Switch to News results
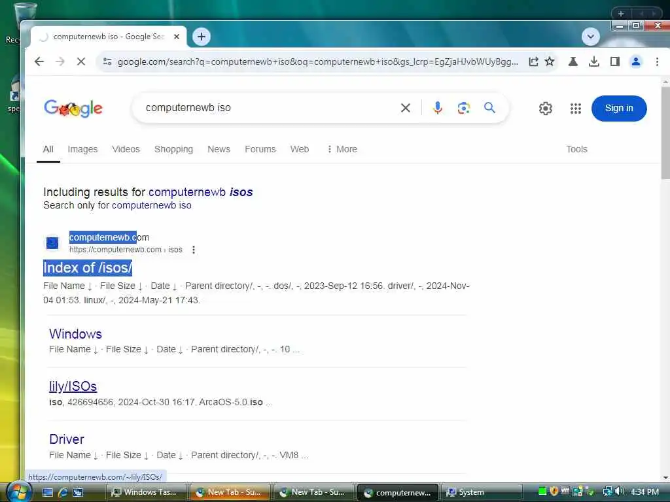This screenshot has width=670, height=502. (219, 149)
